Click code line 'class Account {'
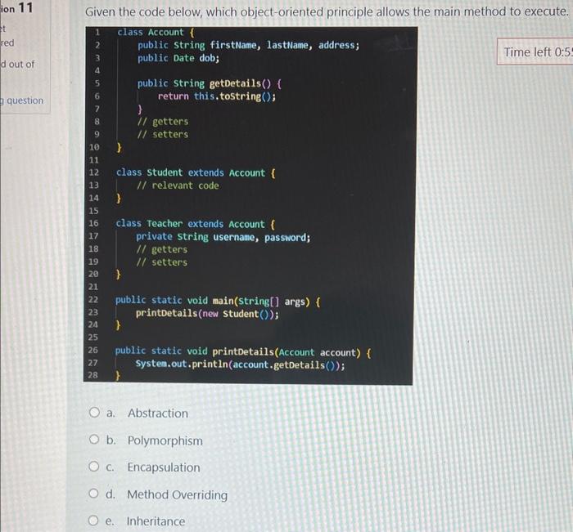 point(156,32)
